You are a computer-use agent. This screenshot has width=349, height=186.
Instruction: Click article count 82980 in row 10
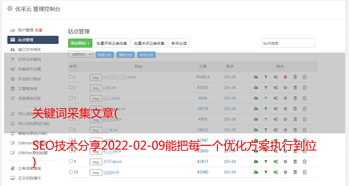pos(203,172)
